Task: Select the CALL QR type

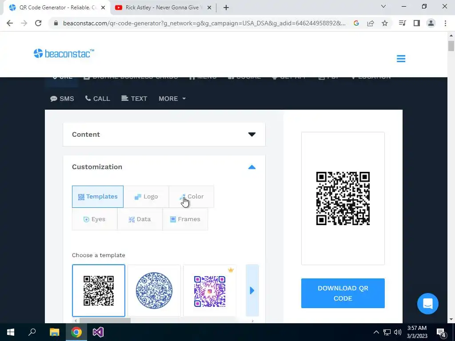Action: tap(97, 99)
